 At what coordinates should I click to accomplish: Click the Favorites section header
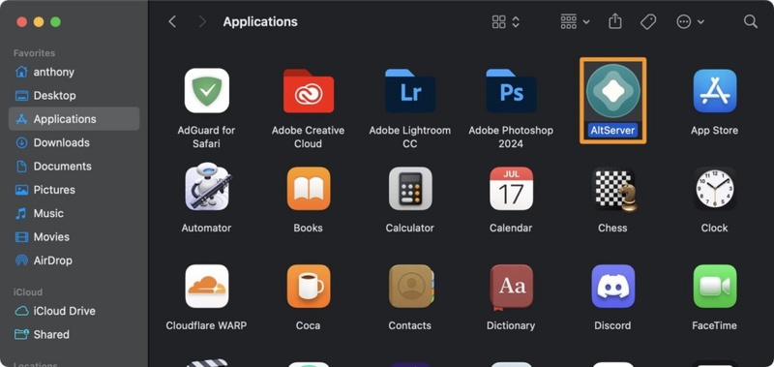tap(34, 53)
